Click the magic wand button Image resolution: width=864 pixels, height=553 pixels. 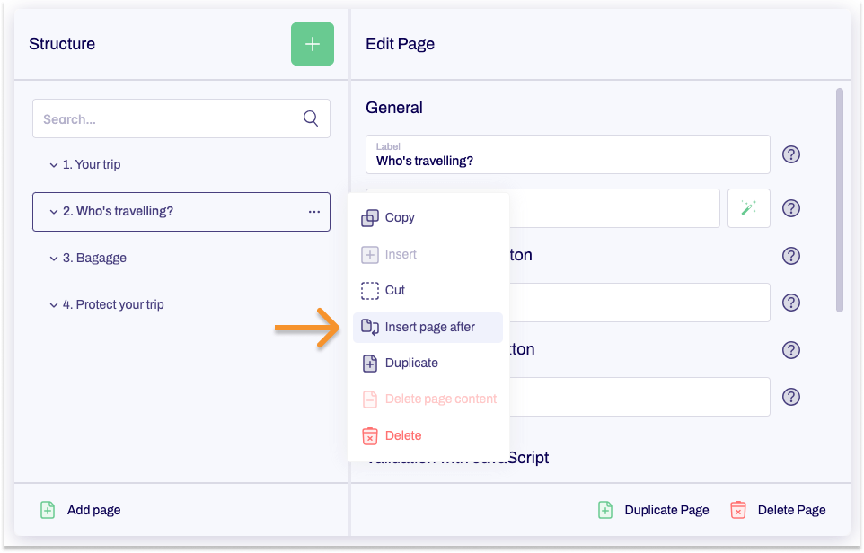[748, 208]
